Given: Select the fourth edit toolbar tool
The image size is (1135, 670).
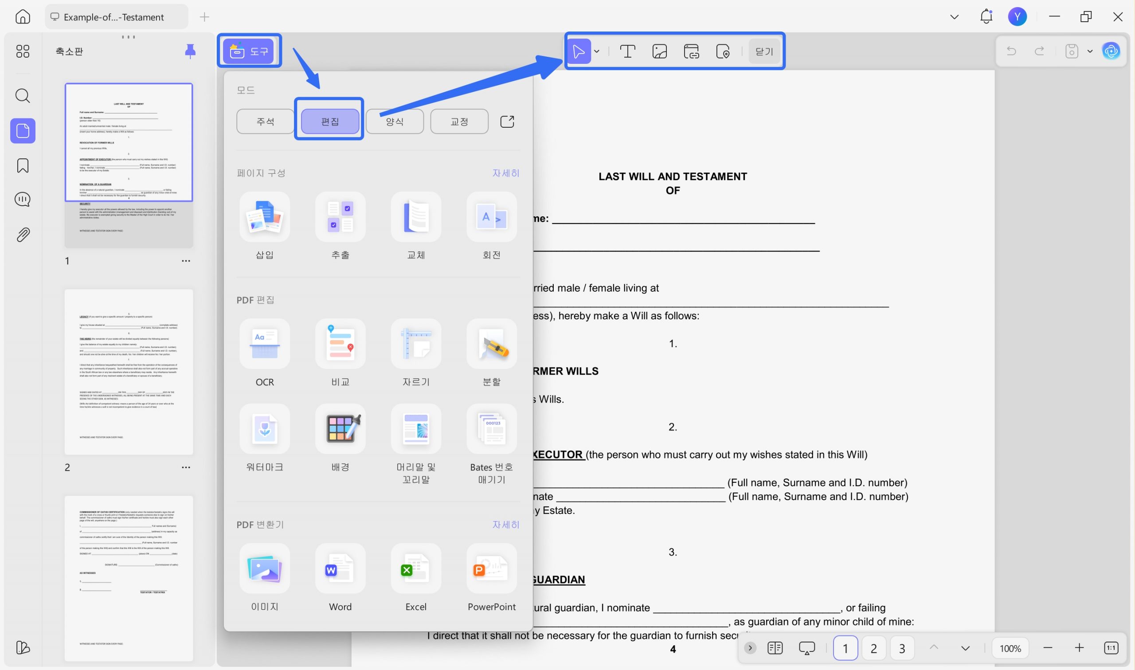Looking at the screenshot, I should 723,51.
